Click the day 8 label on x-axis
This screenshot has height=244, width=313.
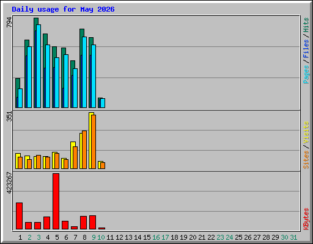tap(84, 237)
